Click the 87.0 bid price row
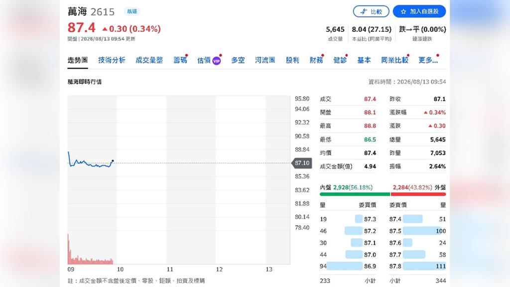Viewport: 510px width, 287px height. (348, 255)
